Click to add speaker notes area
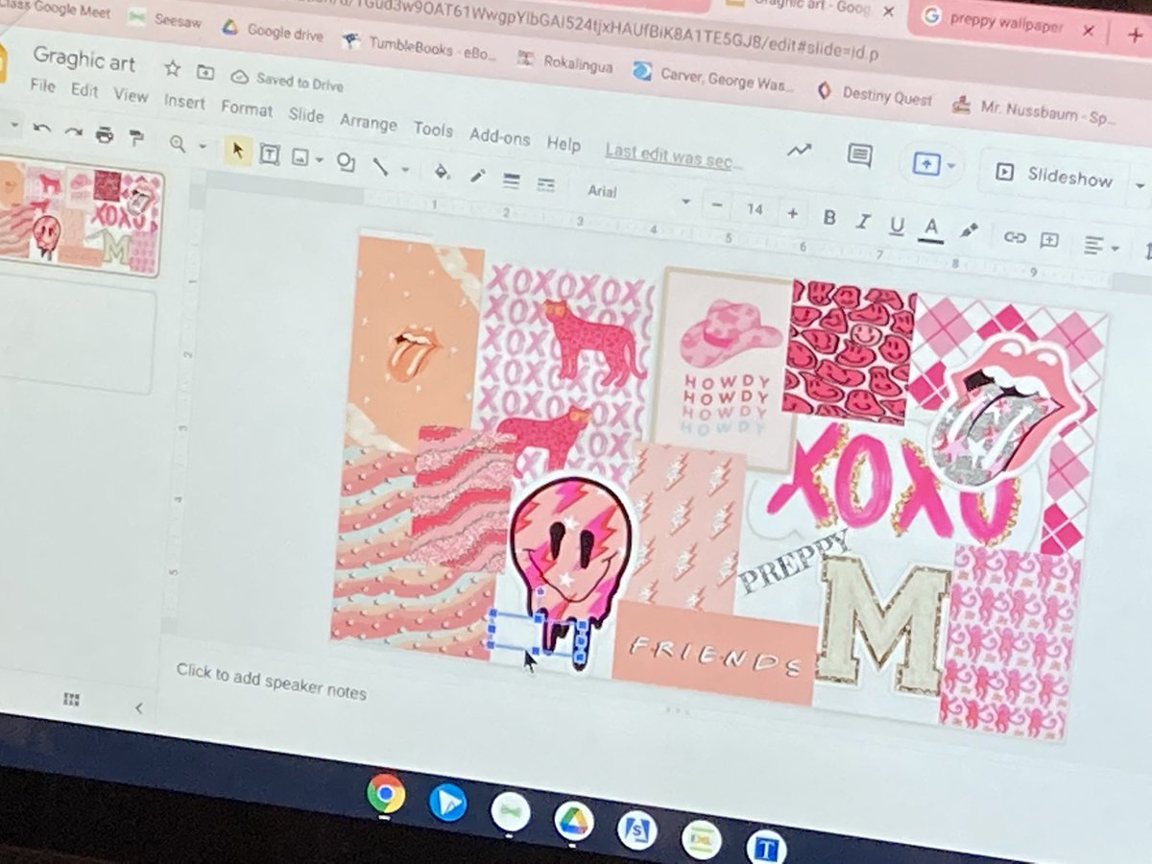1152x864 pixels. click(x=272, y=682)
